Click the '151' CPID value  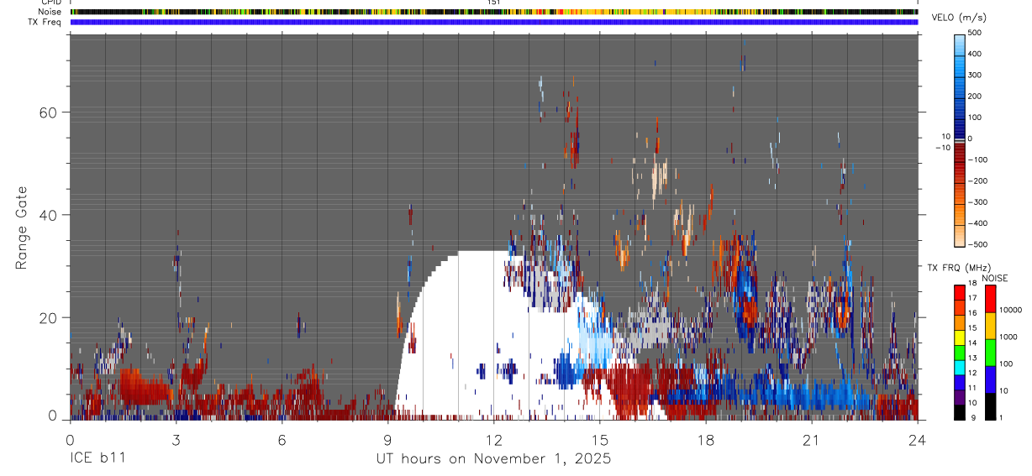tap(494, 3)
